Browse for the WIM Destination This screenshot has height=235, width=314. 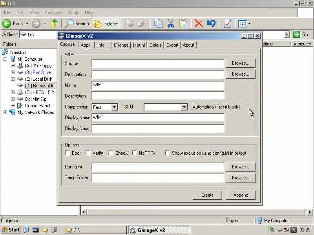241,74
